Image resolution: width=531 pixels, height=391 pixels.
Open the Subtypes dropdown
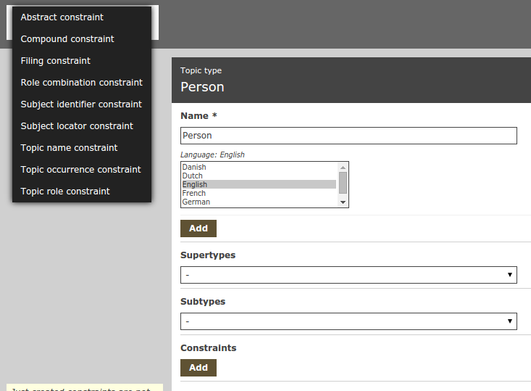(x=348, y=321)
